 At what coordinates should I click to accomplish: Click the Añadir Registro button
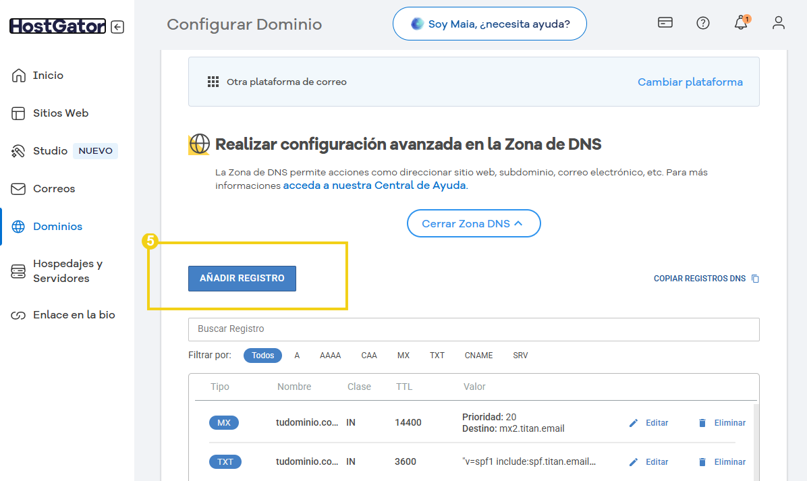242,279
